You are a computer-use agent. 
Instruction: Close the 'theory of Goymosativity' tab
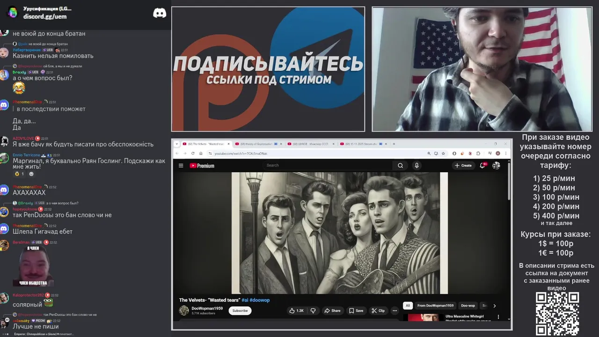pyautogui.click(x=282, y=144)
